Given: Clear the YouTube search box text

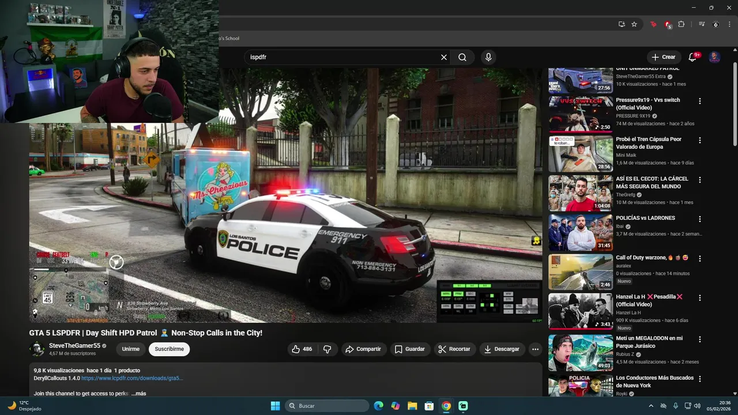Looking at the screenshot, I should point(444,57).
